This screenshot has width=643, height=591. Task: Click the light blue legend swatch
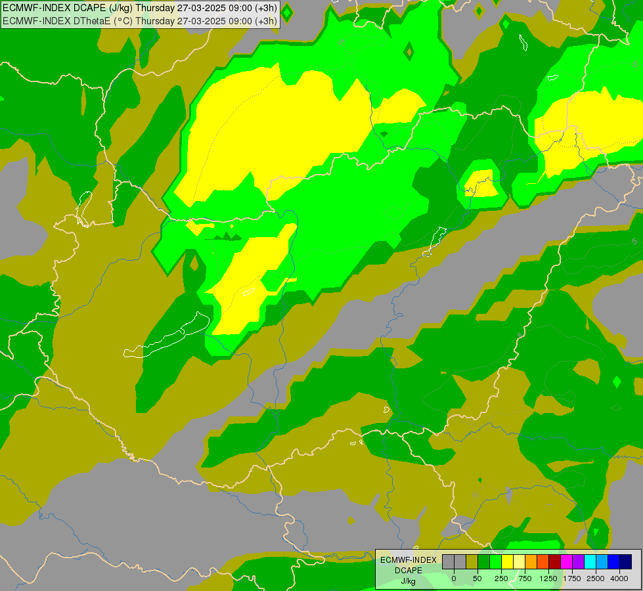coord(602,562)
